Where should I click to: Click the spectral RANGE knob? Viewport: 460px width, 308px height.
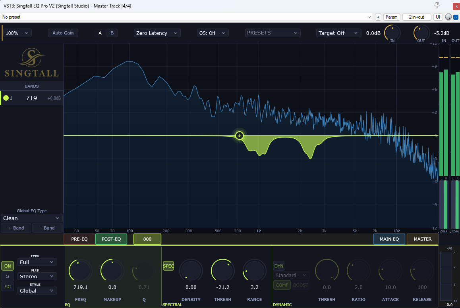pyautogui.click(x=254, y=270)
